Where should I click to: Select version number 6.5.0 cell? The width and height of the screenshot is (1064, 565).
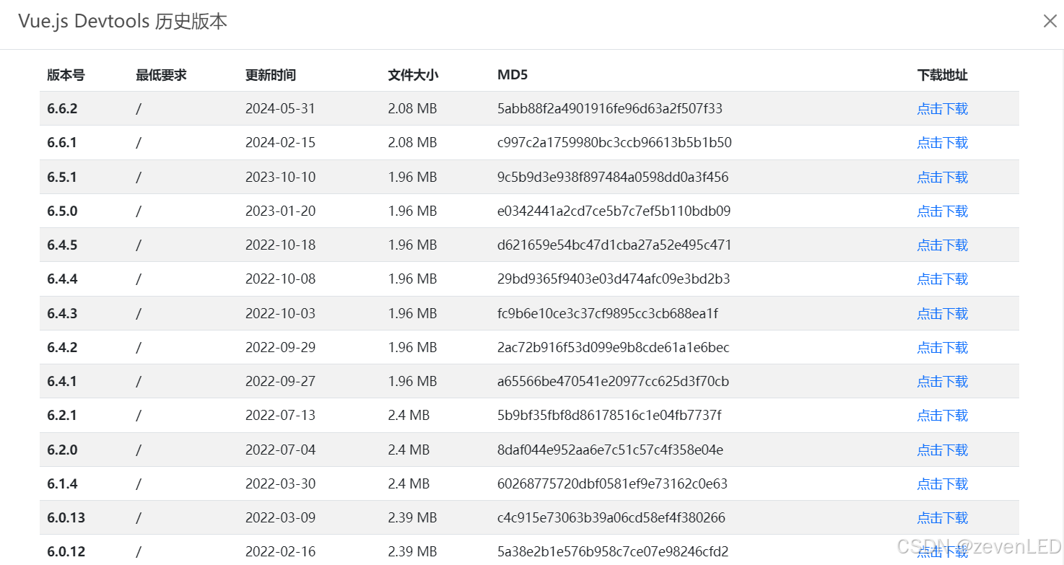click(x=62, y=211)
